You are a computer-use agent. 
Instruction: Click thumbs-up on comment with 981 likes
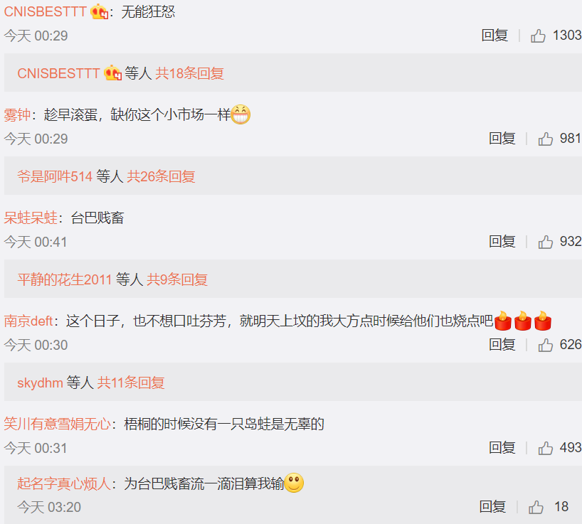tap(545, 139)
